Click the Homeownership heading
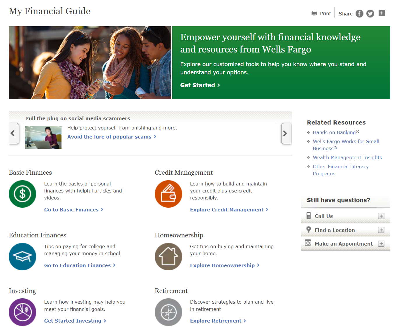The width and height of the screenshot is (399, 331). [179, 235]
